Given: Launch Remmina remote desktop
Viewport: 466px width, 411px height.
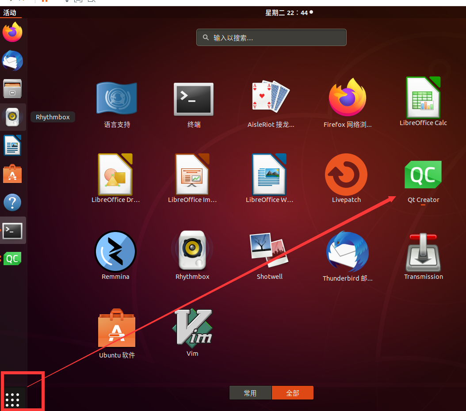Looking at the screenshot, I should 115,251.
